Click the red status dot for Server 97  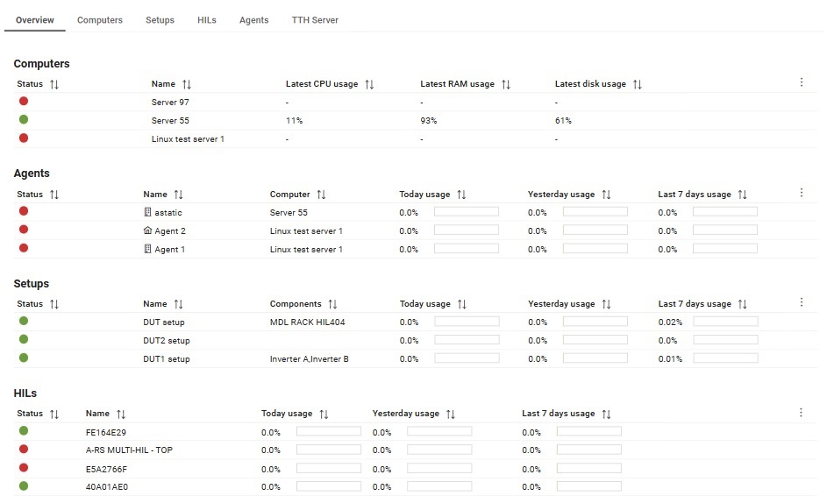pos(24,101)
